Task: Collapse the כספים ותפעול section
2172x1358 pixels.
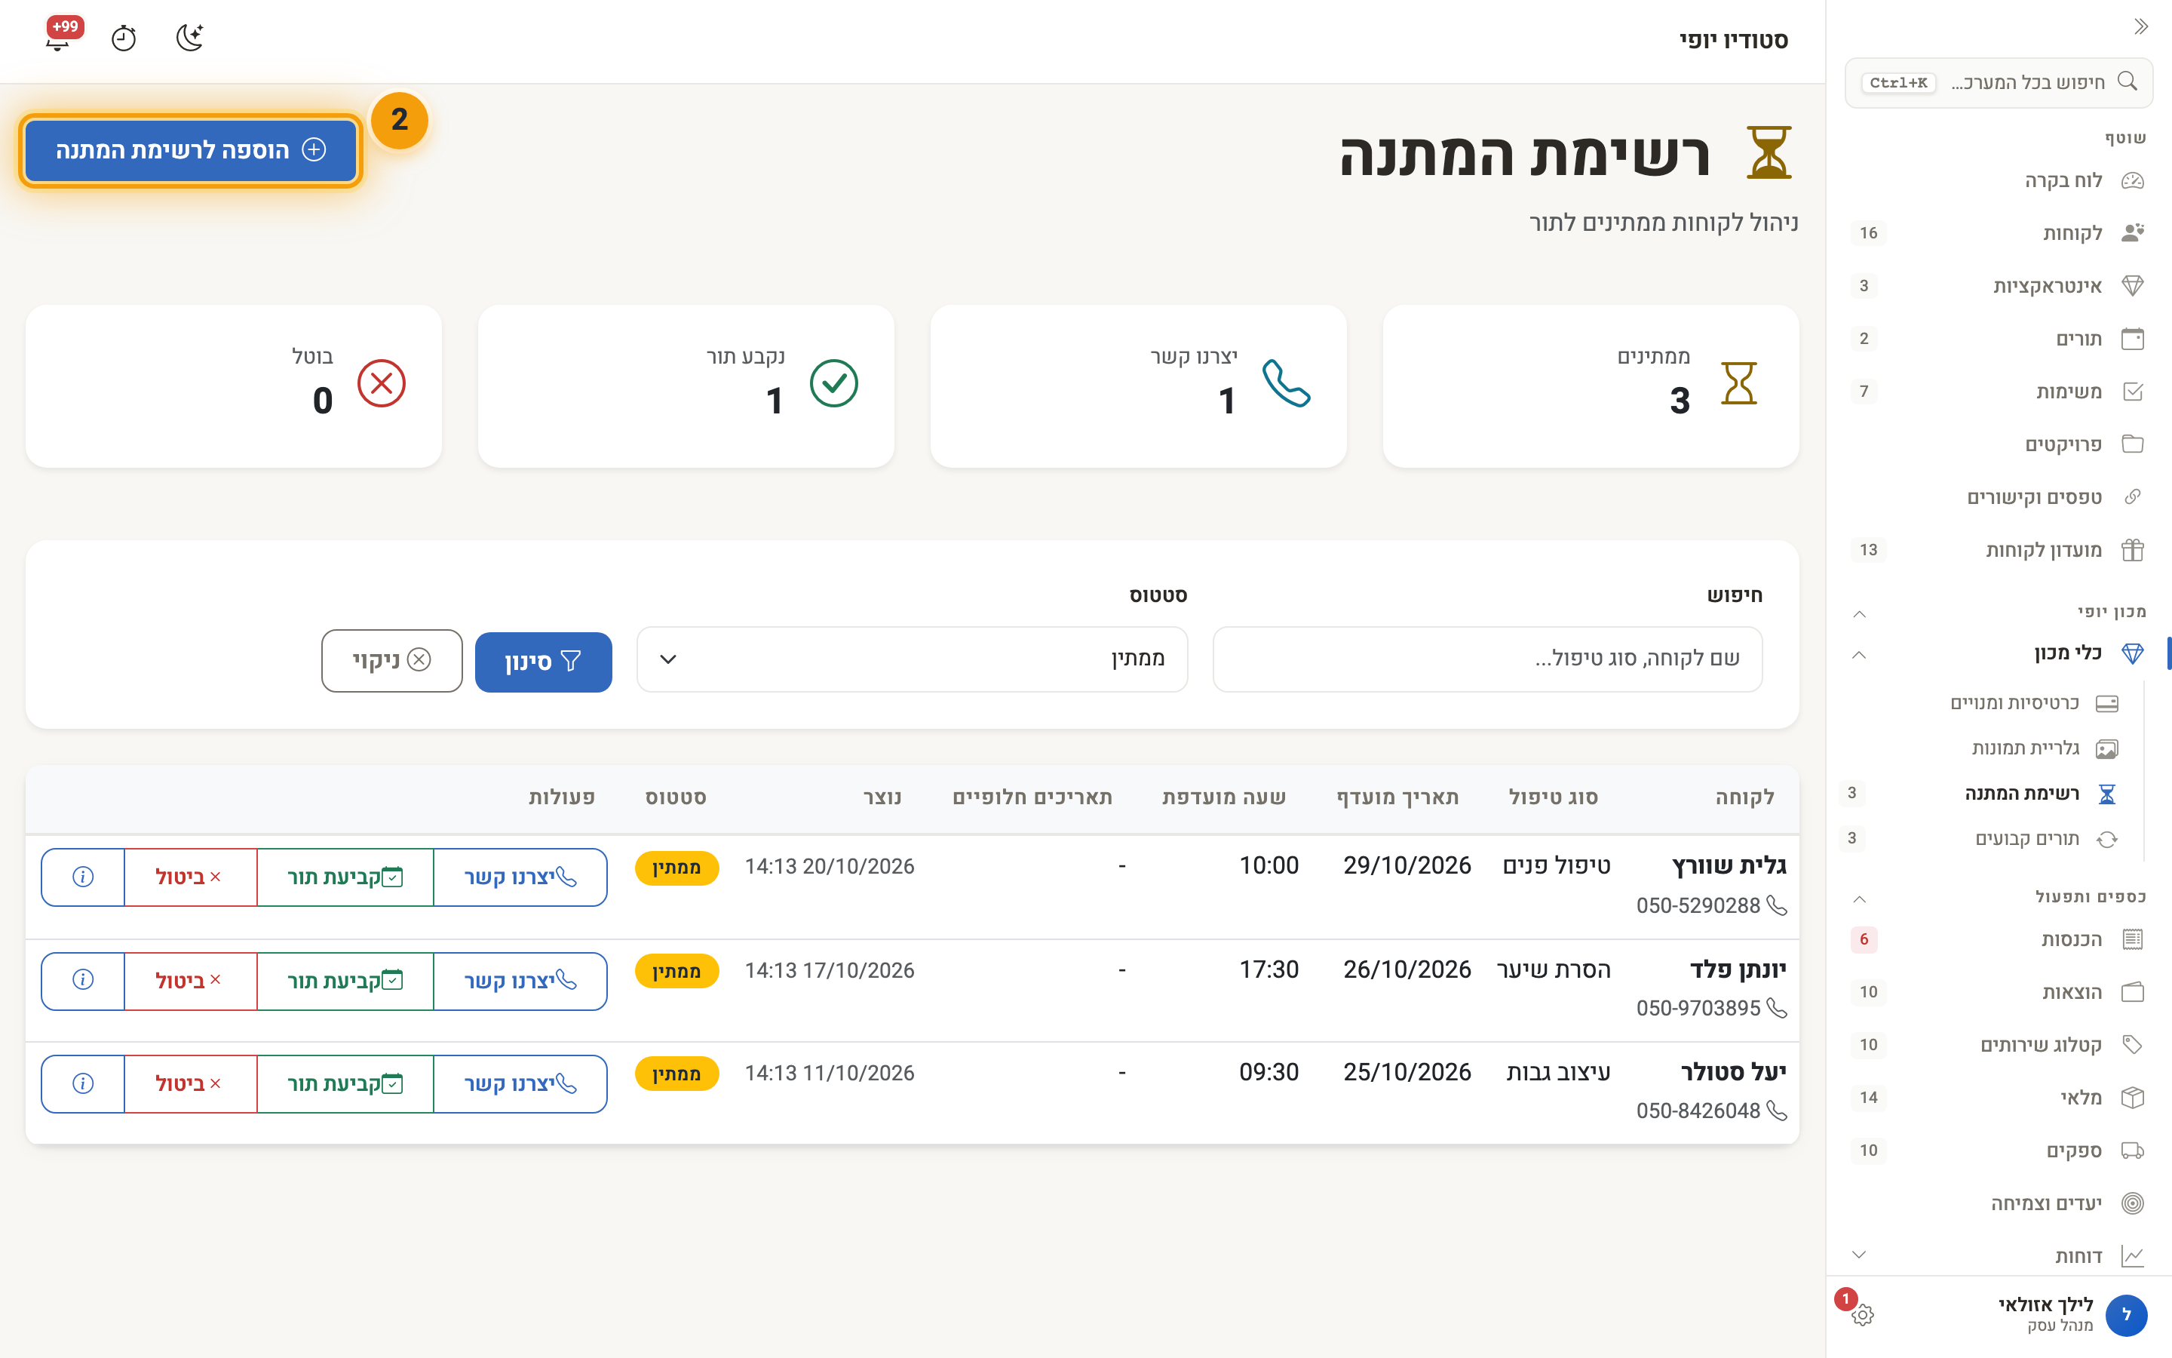Action: click(x=1860, y=899)
